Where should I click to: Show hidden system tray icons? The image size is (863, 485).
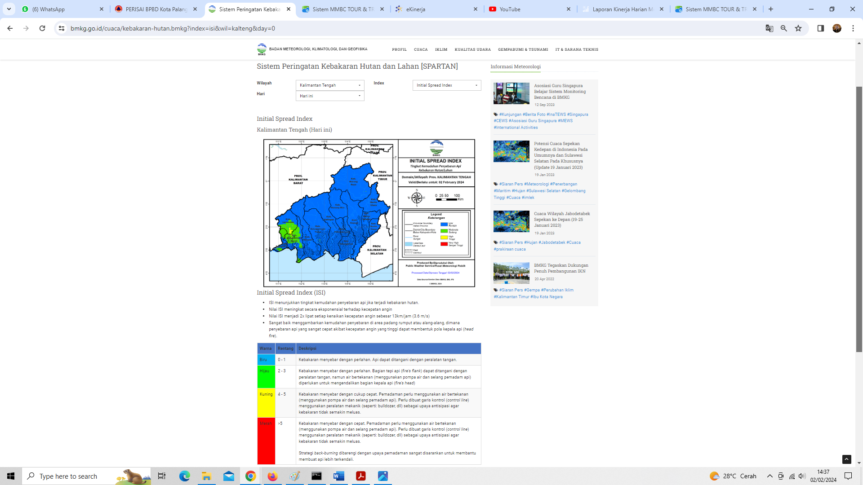(x=770, y=476)
